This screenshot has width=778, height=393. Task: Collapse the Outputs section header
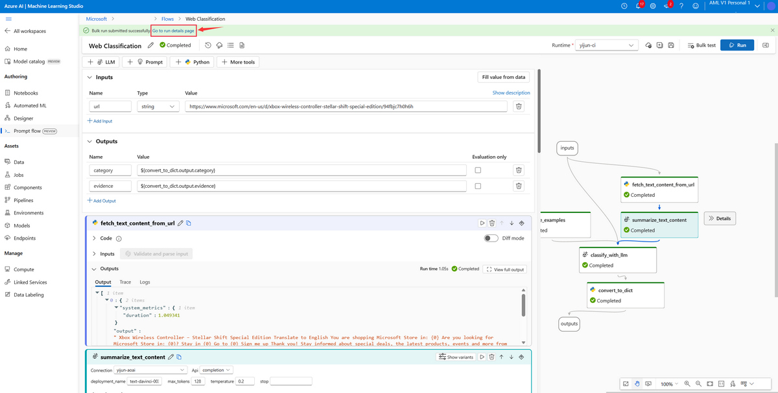pos(90,141)
